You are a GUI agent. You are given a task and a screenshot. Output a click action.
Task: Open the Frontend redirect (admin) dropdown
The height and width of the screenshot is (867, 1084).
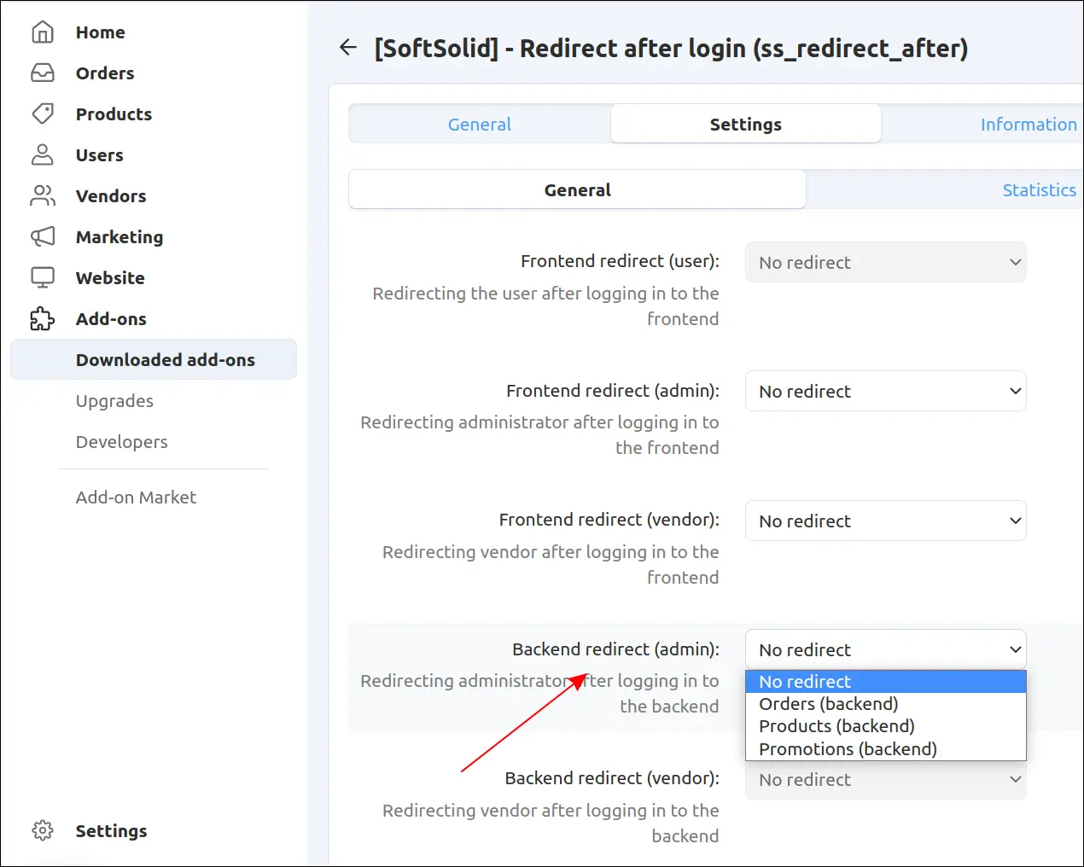(x=885, y=391)
